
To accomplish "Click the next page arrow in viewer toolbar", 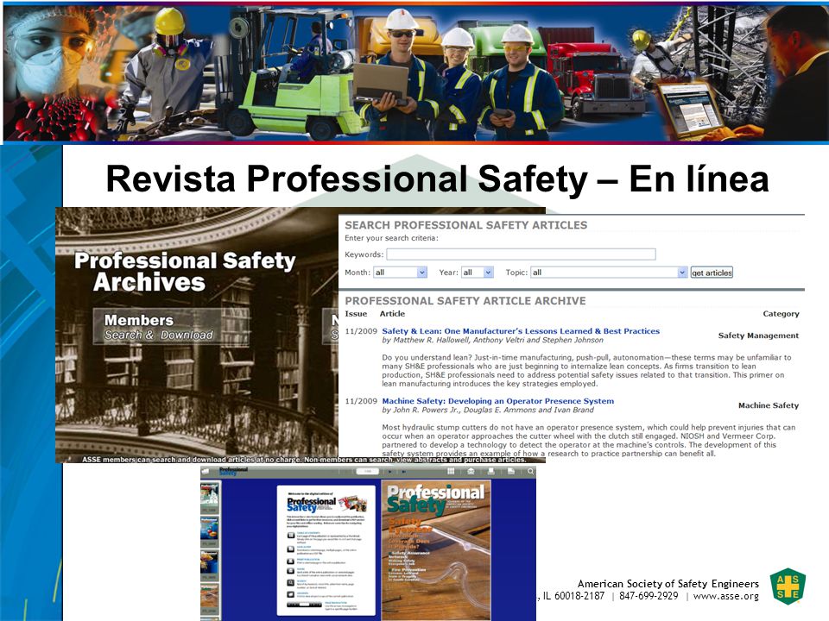I will pos(389,472).
